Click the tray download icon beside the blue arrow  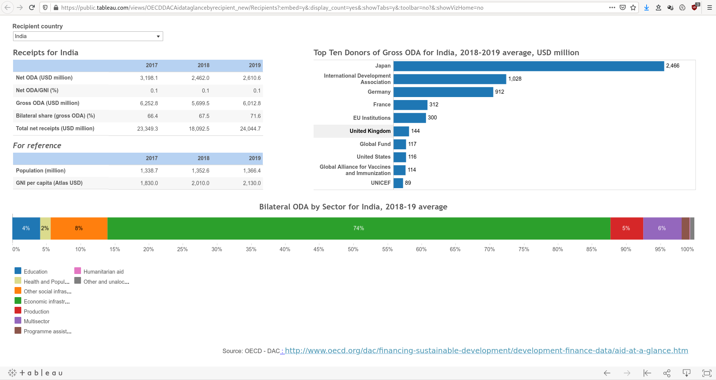click(x=659, y=7)
